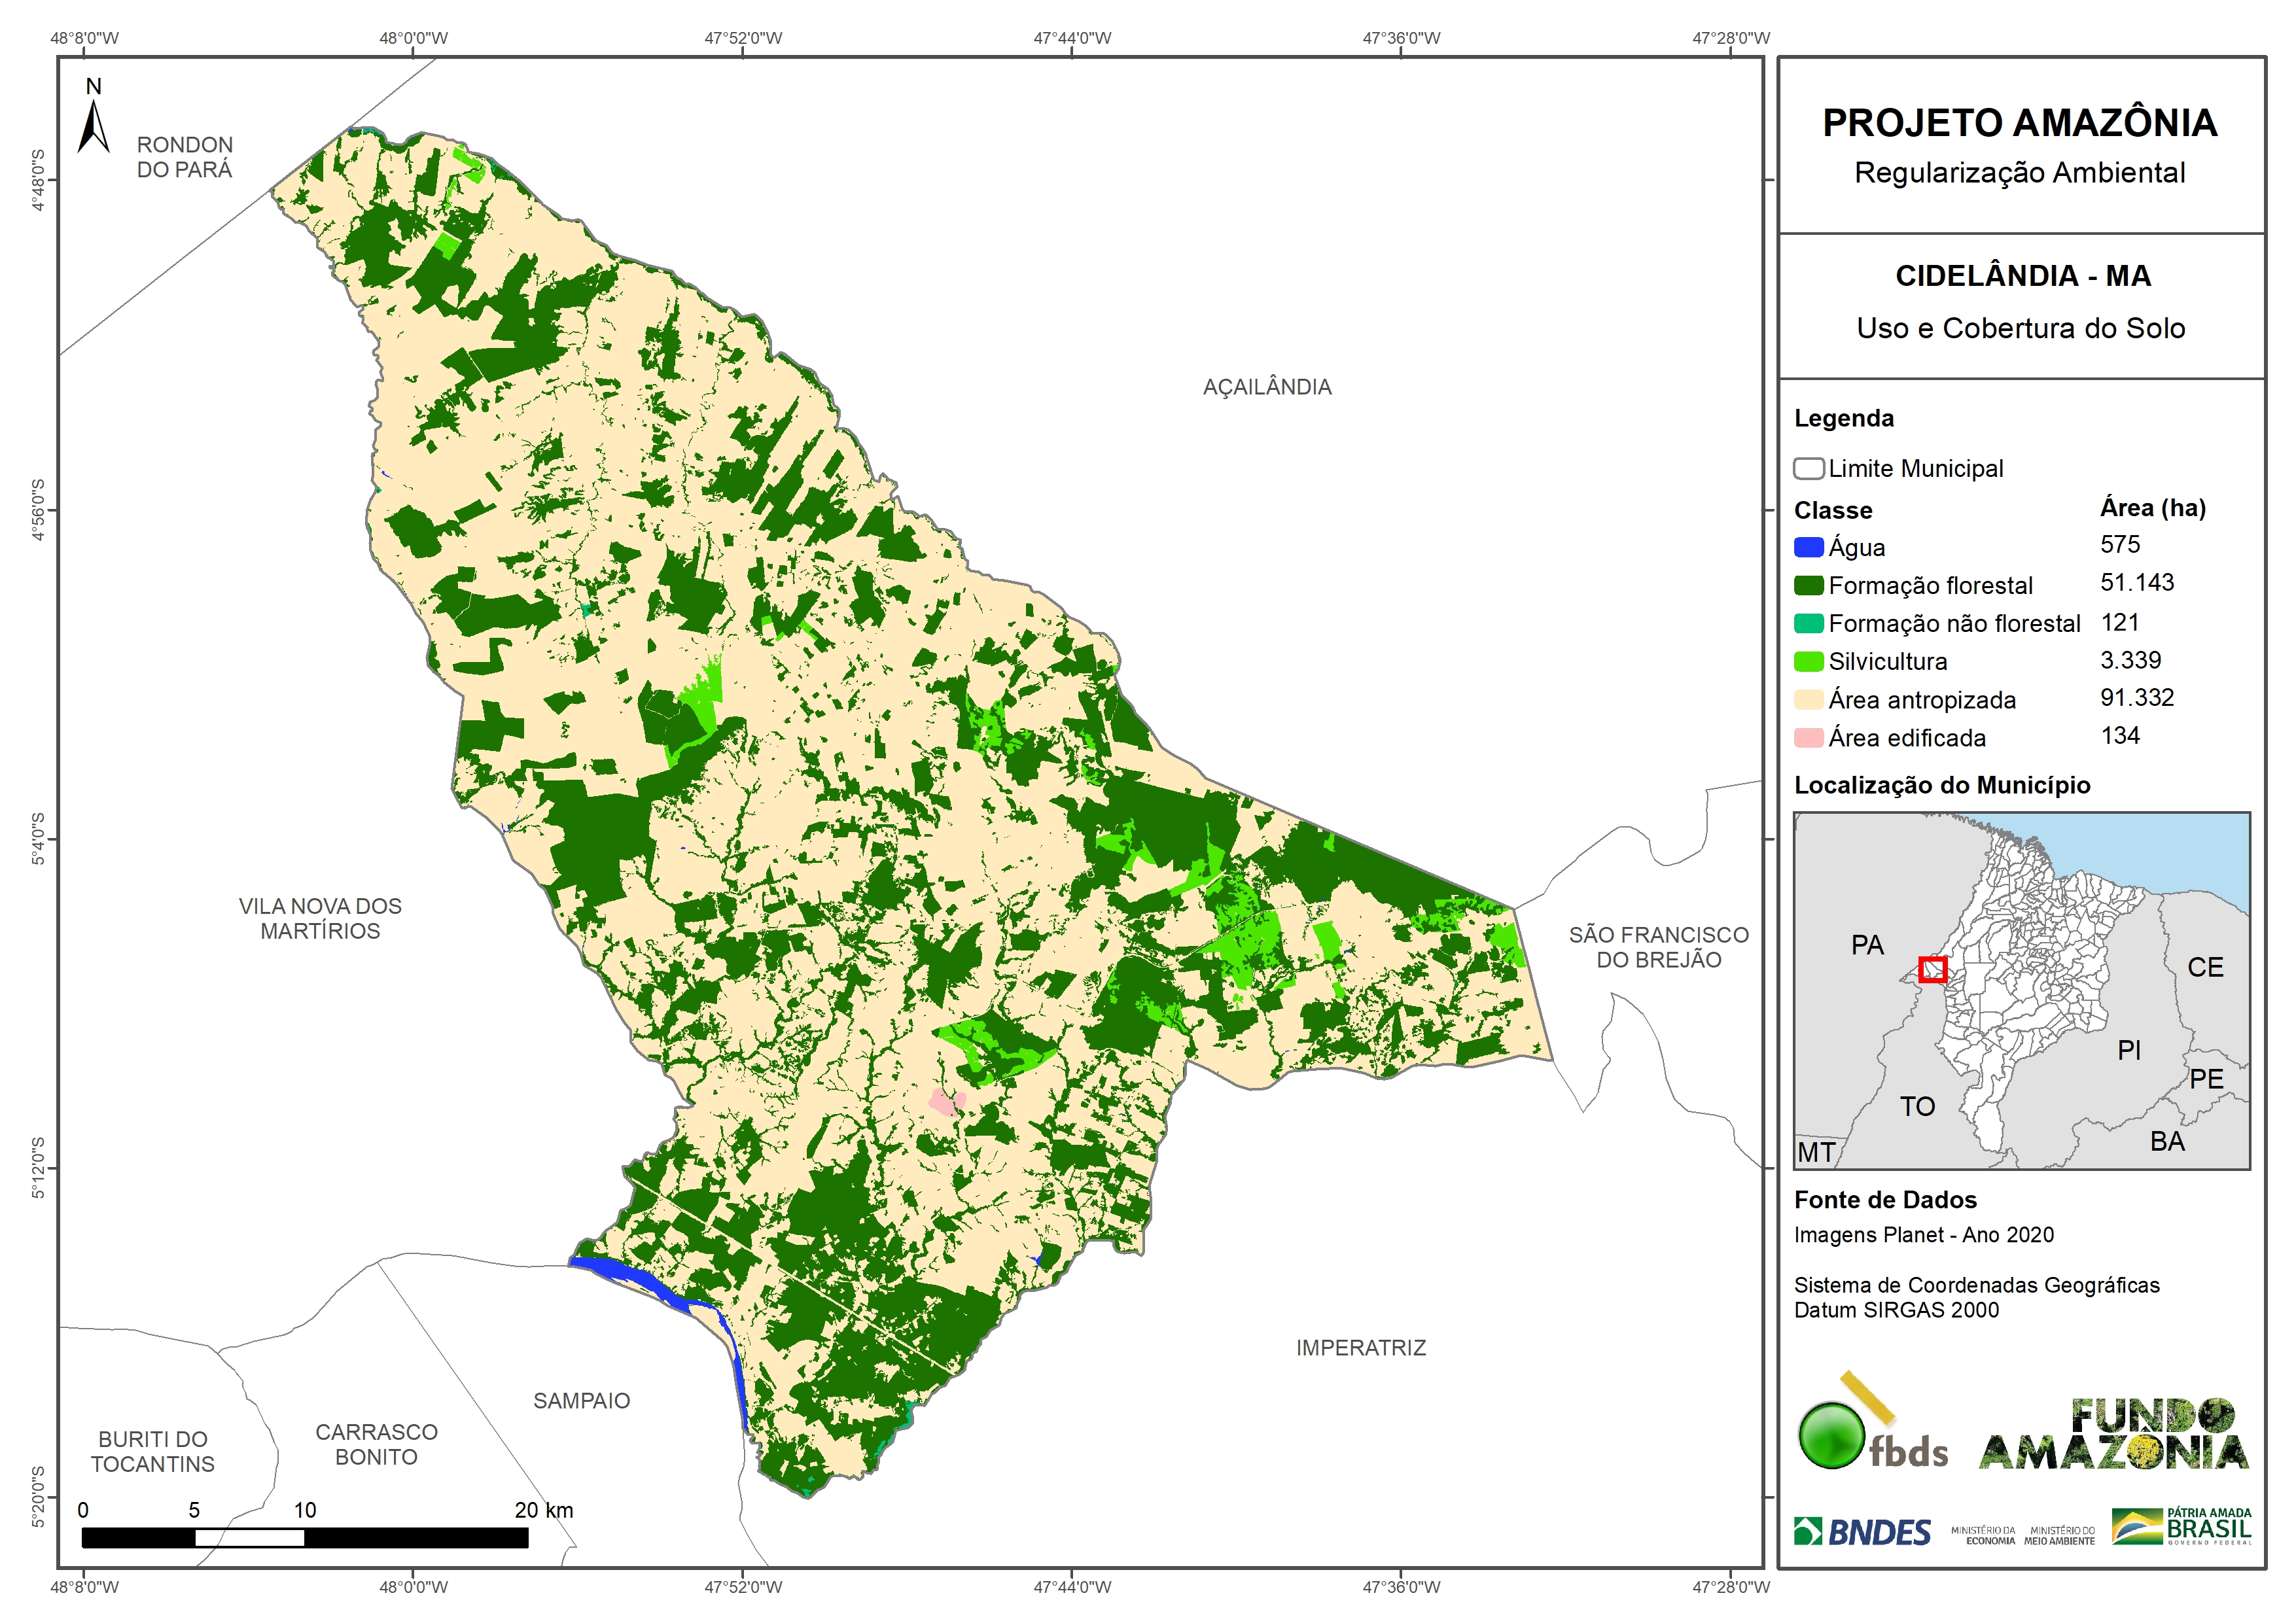Click the Ministério do Meio Ambiente logo
Screen dimensions: 2296x1623
[2059, 1535]
